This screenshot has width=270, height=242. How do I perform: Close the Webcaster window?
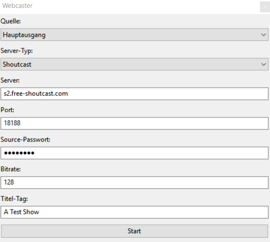tap(265, 7)
